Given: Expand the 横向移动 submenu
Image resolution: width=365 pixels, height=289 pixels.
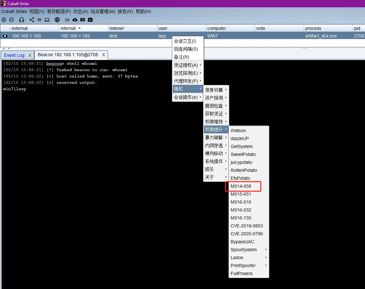Looking at the screenshot, I should click(x=216, y=153).
